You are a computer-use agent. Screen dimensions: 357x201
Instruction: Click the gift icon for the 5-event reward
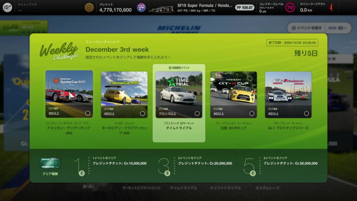coord(253,173)
